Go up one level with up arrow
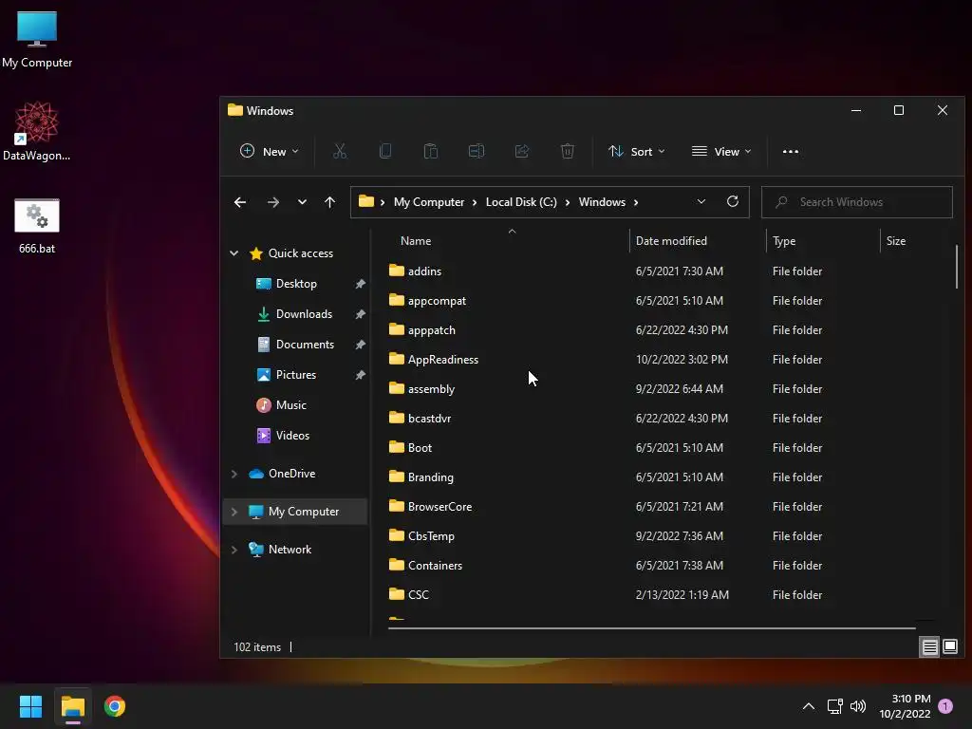The width and height of the screenshot is (972, 729). [x=329, y=202]
